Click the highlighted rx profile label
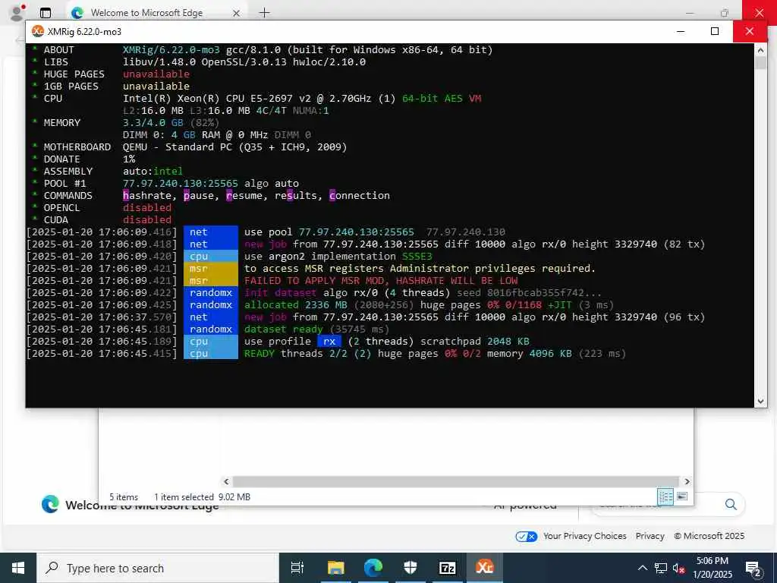Viewport: 777px width, 583px height. tap(329, 342)
